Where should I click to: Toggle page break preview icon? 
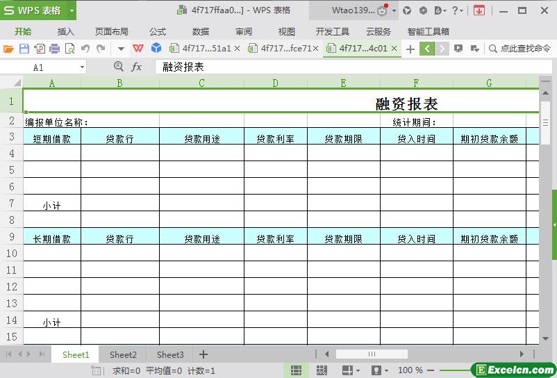322,370
